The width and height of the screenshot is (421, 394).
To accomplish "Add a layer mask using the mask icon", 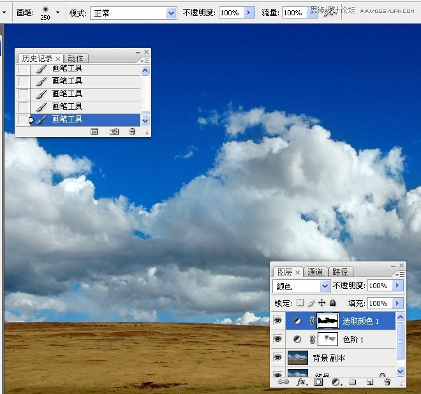I will [x=318, y=383].
